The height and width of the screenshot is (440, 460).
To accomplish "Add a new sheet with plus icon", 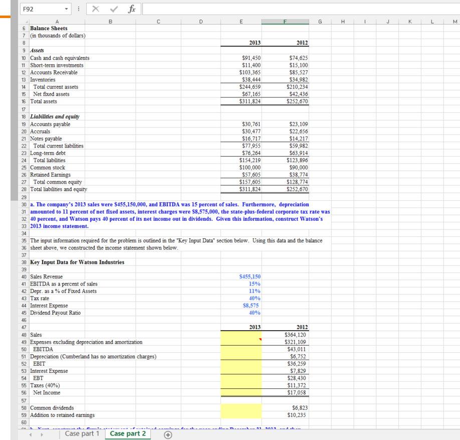I will [x=168, y=434].
